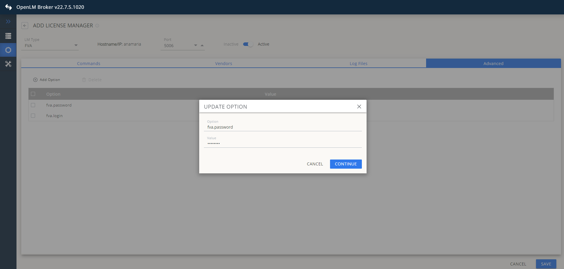Select the Settings gear icon in the sidebar
Viewport: 564px width, 269px height.
point(8,50)
